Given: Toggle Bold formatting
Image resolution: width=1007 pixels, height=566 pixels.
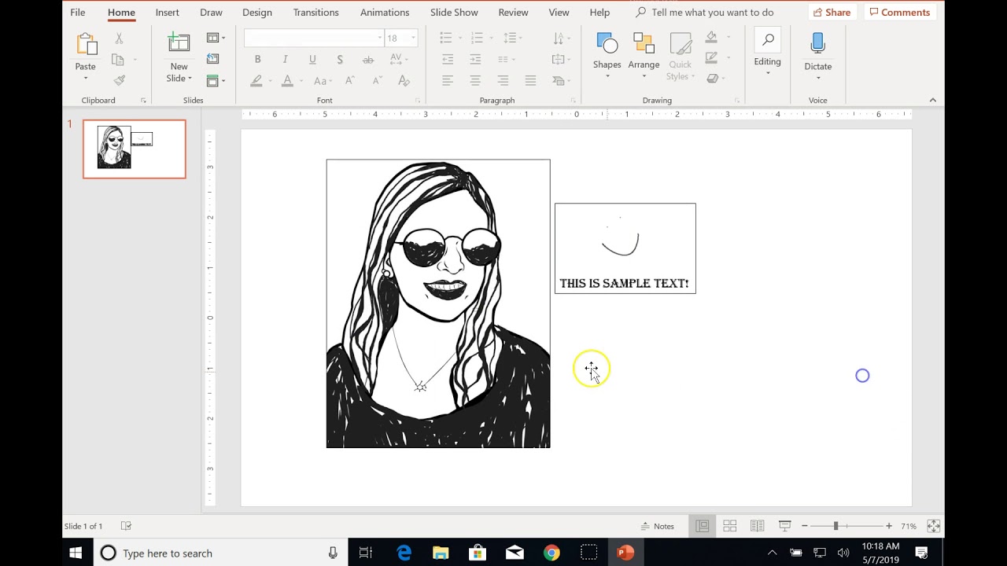Looking at the screenshot, I should click(257, 60).
